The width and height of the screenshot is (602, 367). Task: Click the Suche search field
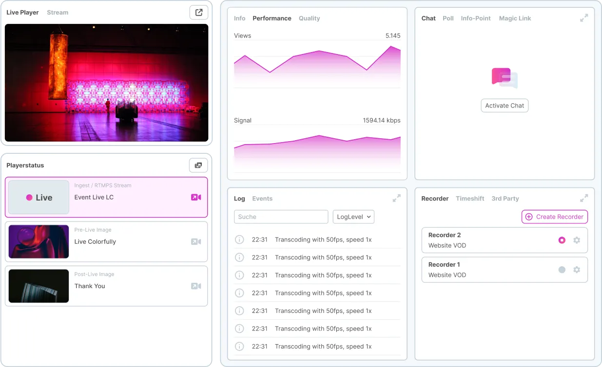(x=281, y=217)
